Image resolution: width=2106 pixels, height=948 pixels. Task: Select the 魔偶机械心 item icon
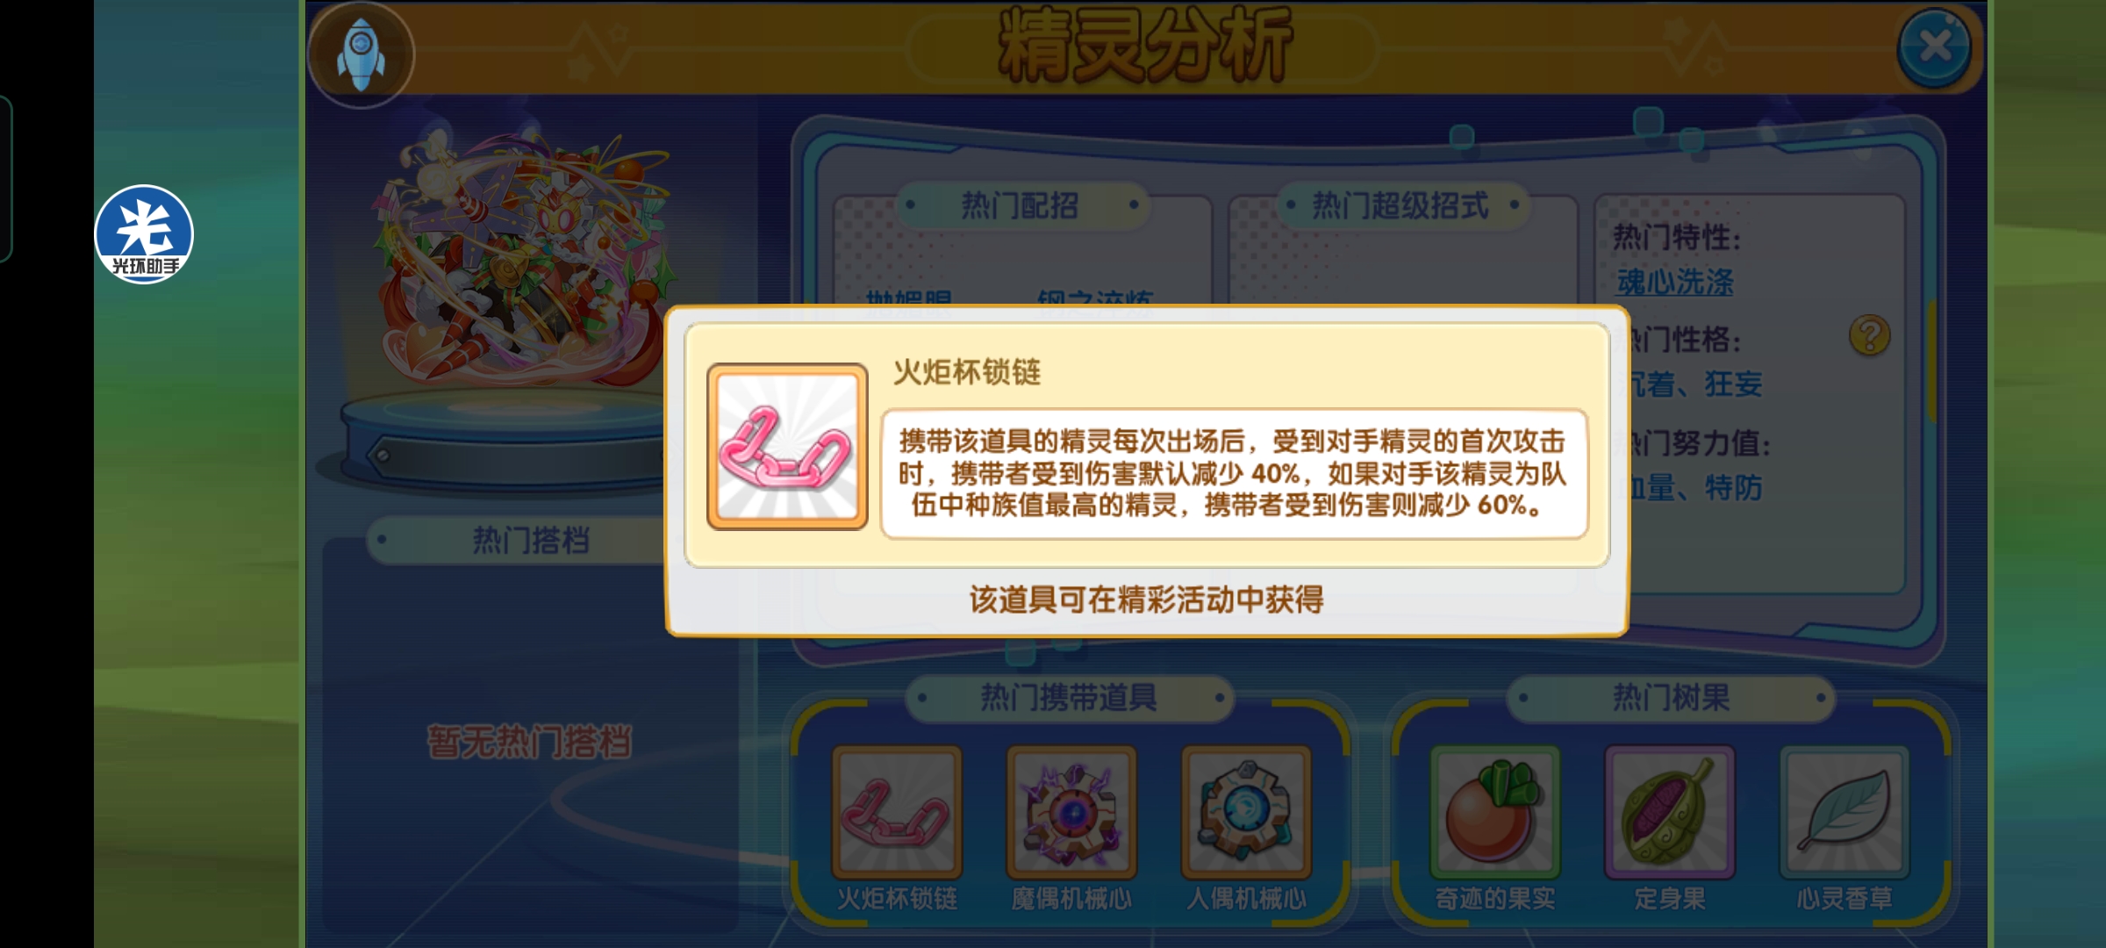click(x=1071, y=812)
